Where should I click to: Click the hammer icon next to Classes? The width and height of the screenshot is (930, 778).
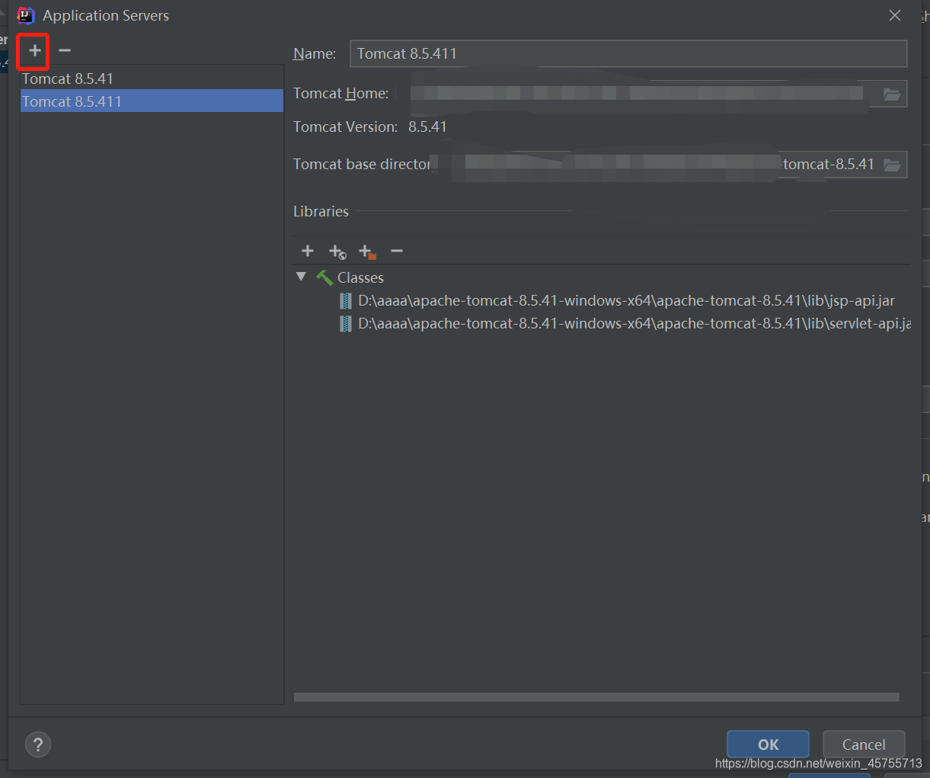pos(324,277)
